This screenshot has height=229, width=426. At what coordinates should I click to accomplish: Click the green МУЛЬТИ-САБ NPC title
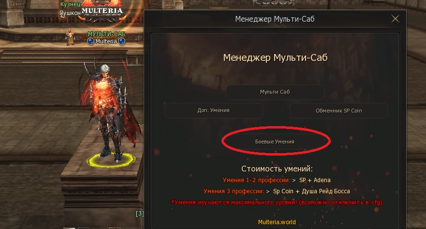click(106, 34)
